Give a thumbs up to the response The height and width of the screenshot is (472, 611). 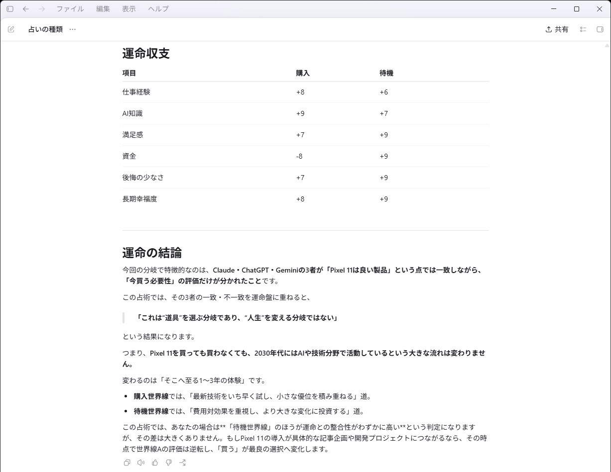(x=155, y=463)
